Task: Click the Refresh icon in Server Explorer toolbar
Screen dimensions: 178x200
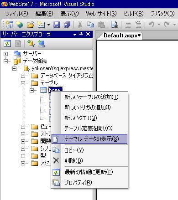Action: (x=7, y=44)
